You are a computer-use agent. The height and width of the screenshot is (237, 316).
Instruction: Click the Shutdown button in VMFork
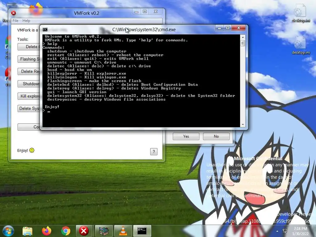[29, 84]
